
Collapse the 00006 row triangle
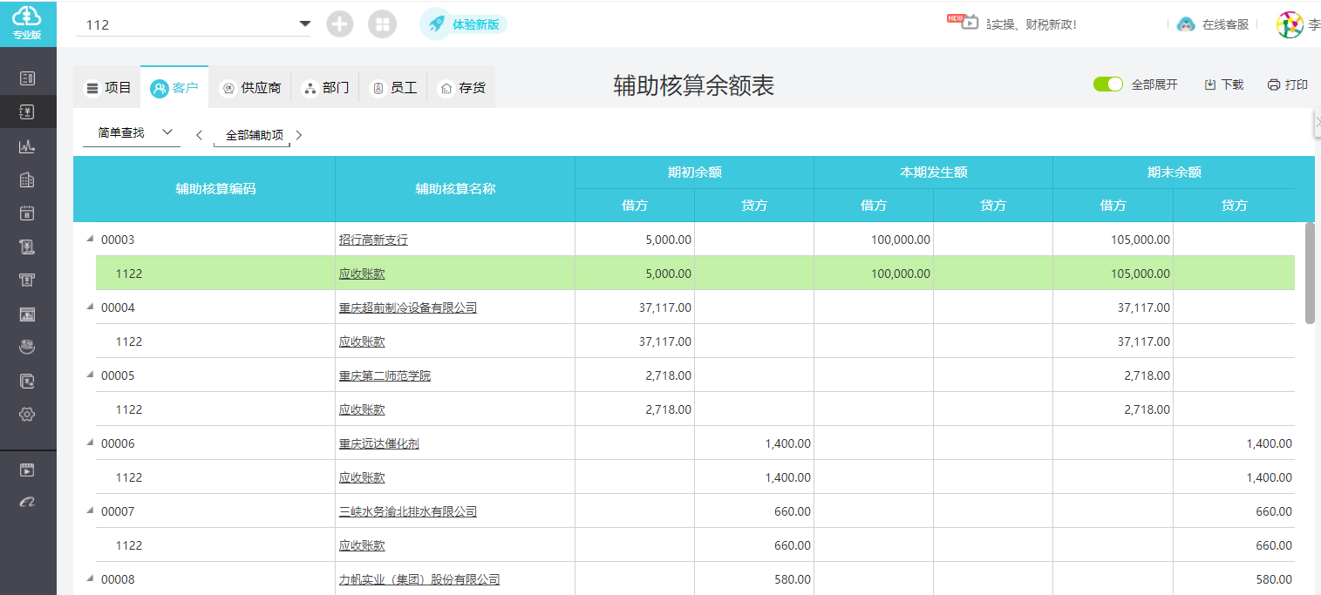tap(90, 443)
